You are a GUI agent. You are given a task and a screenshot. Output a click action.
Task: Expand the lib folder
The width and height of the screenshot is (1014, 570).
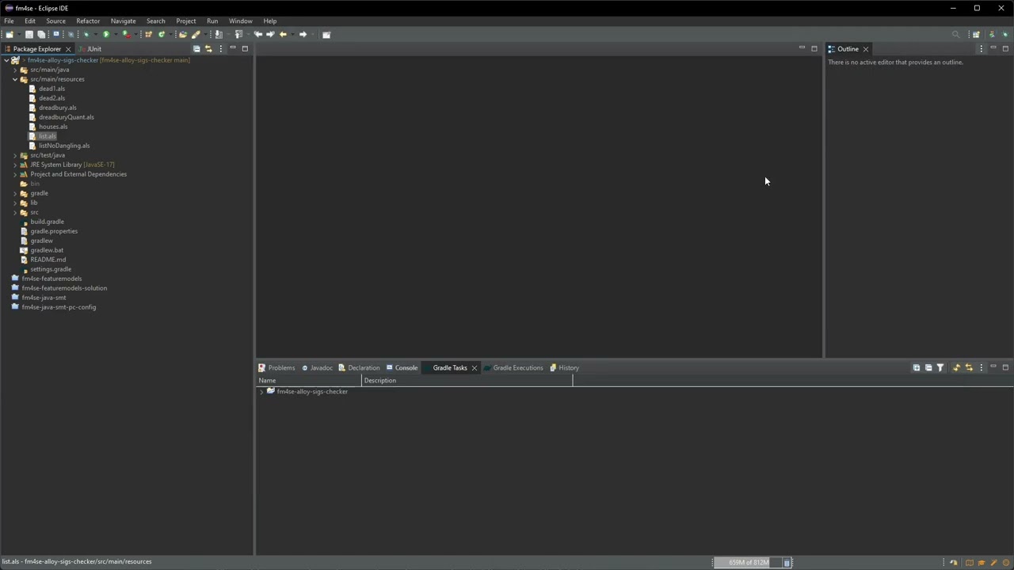click(15, 203)
